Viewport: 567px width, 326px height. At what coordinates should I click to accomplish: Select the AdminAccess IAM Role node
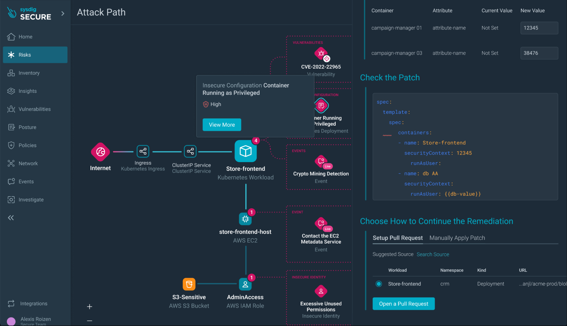245,284
